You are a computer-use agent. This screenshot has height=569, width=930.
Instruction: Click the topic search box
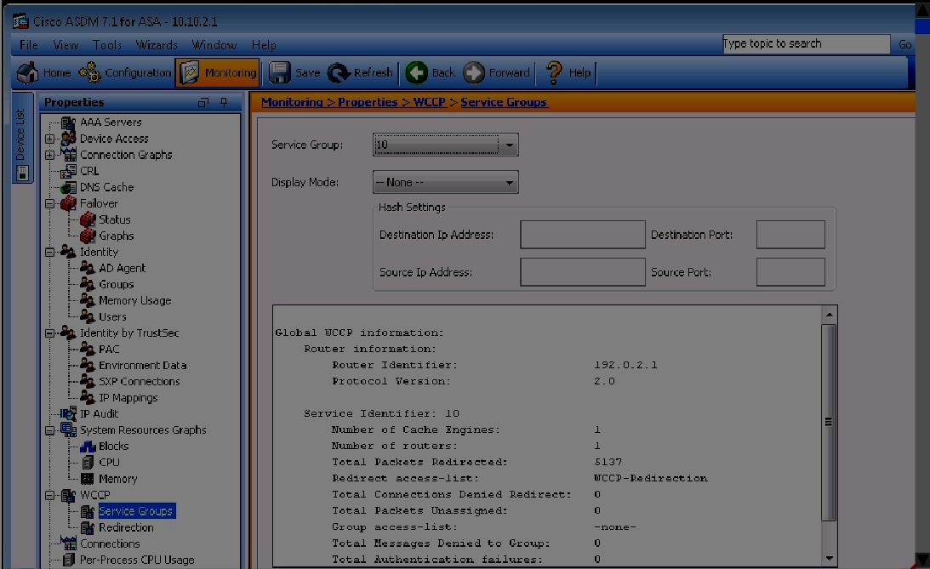coord(806,44)
